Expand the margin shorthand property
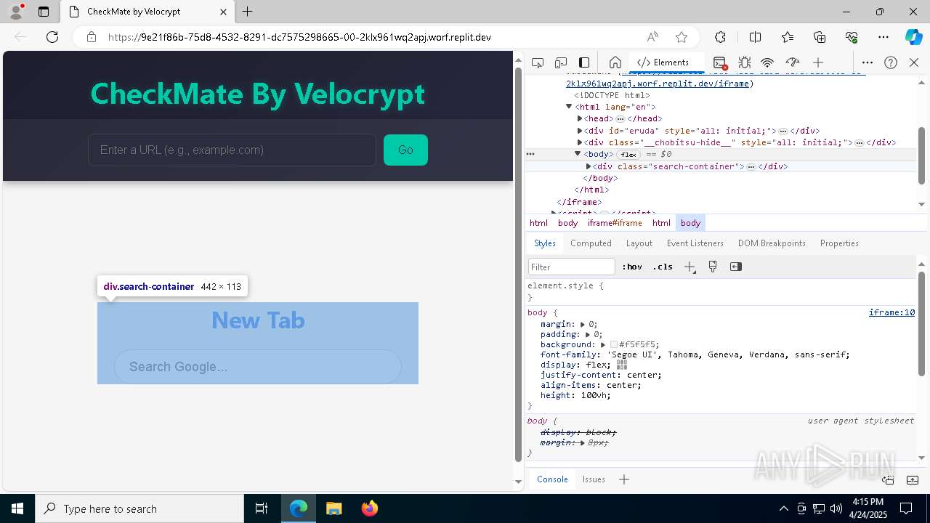Image resolution: width=930 pixels, height=523 pixels. click(583, 324)
